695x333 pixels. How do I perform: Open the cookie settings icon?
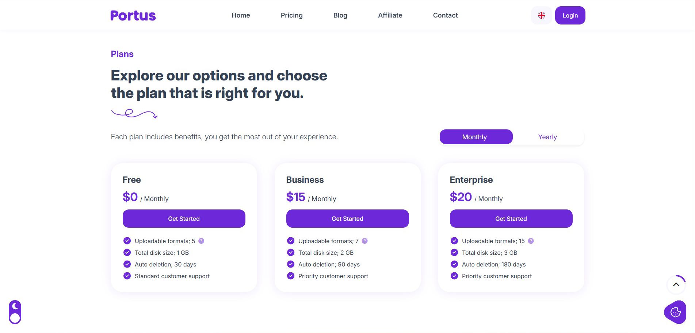click(x=675, y=312)
